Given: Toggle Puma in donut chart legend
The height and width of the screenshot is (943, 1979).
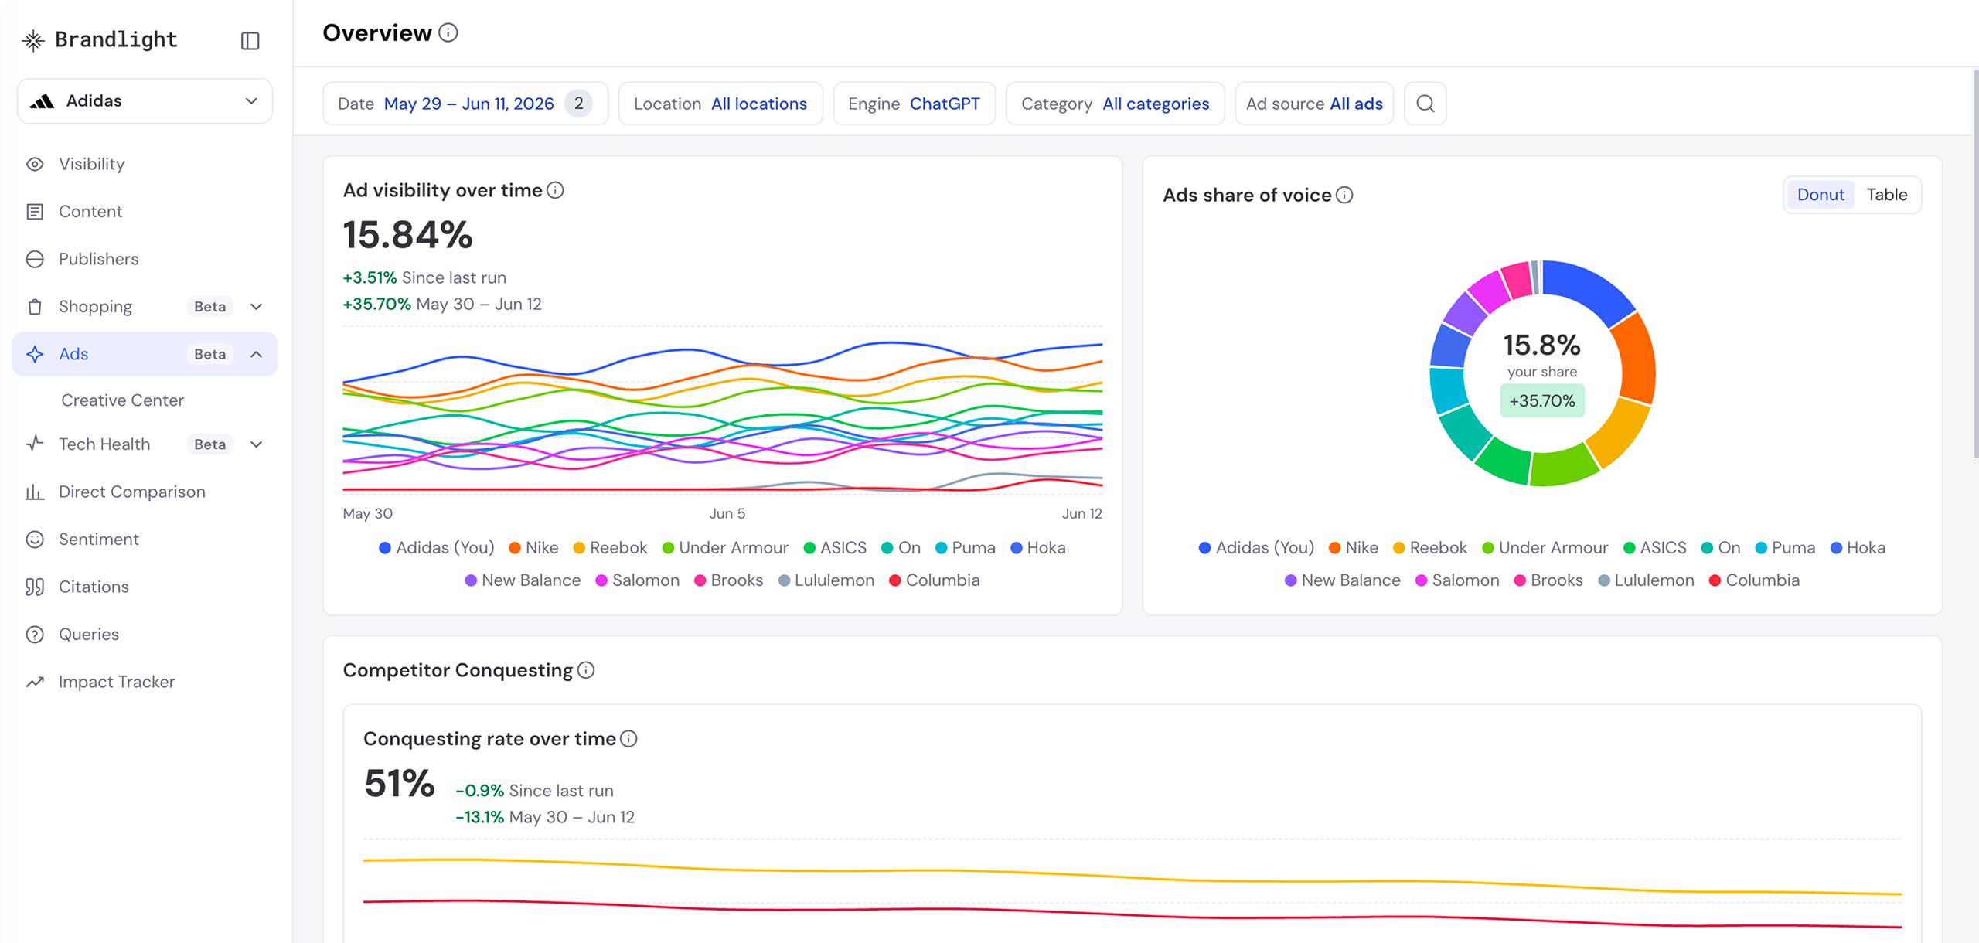Looking at the screenshot, I should [1785, 547].
